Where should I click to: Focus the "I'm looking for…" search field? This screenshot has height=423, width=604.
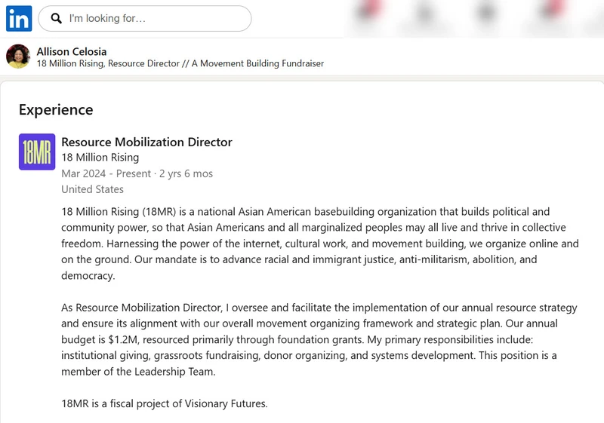click(145, 18)
